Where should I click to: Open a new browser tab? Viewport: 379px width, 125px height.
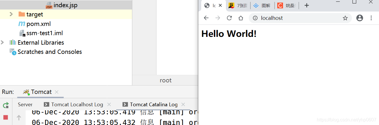pyautogui.click(x=307, y=5)
